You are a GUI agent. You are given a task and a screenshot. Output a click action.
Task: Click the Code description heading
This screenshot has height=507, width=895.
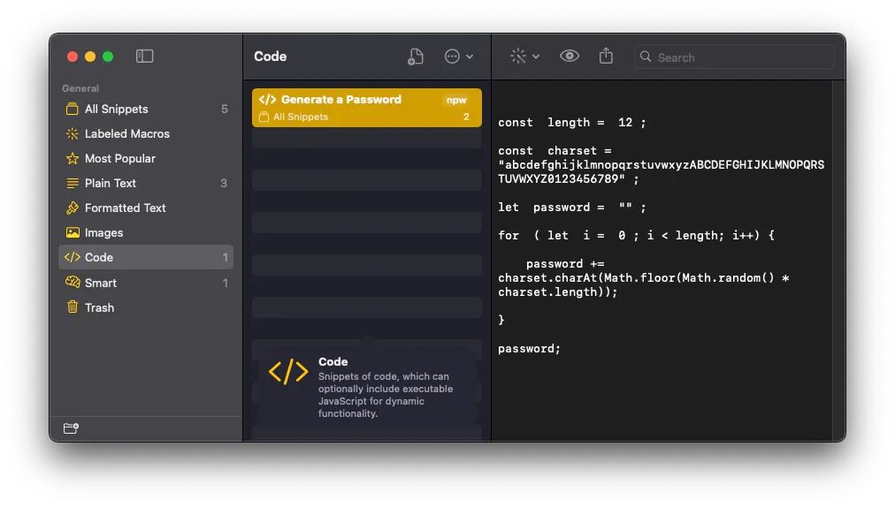click(333, 361)
